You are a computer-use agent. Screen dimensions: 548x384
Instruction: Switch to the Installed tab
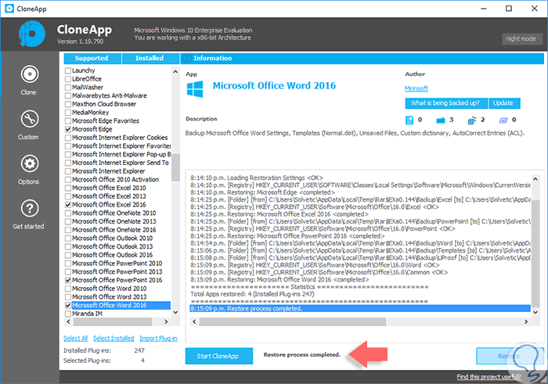click(x=150, y=59)
